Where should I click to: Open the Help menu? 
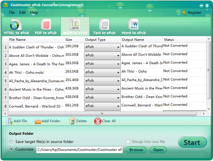pos(34,12)
